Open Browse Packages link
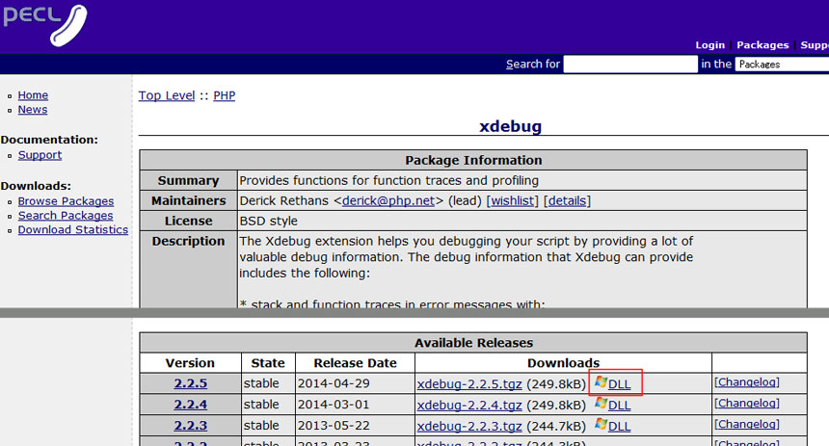The image size is (829, 446). (x=66, y=201)
